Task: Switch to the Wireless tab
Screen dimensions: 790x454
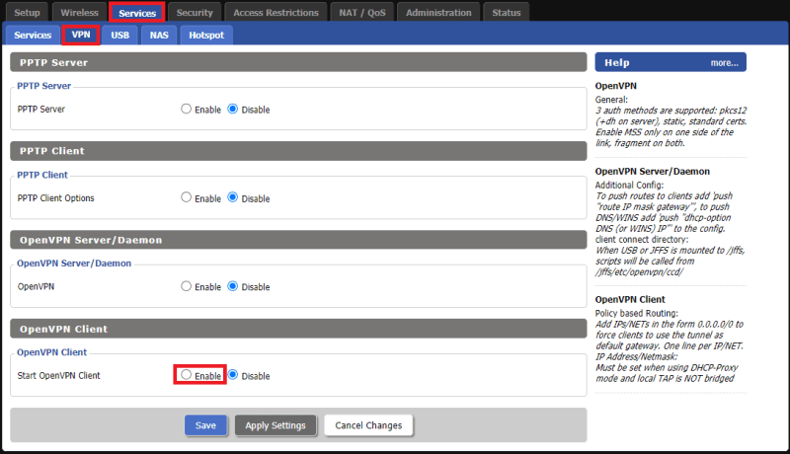Action: point(79,13)
